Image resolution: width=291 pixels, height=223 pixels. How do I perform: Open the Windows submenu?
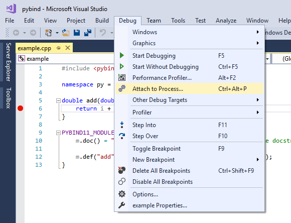pos(189,32)
